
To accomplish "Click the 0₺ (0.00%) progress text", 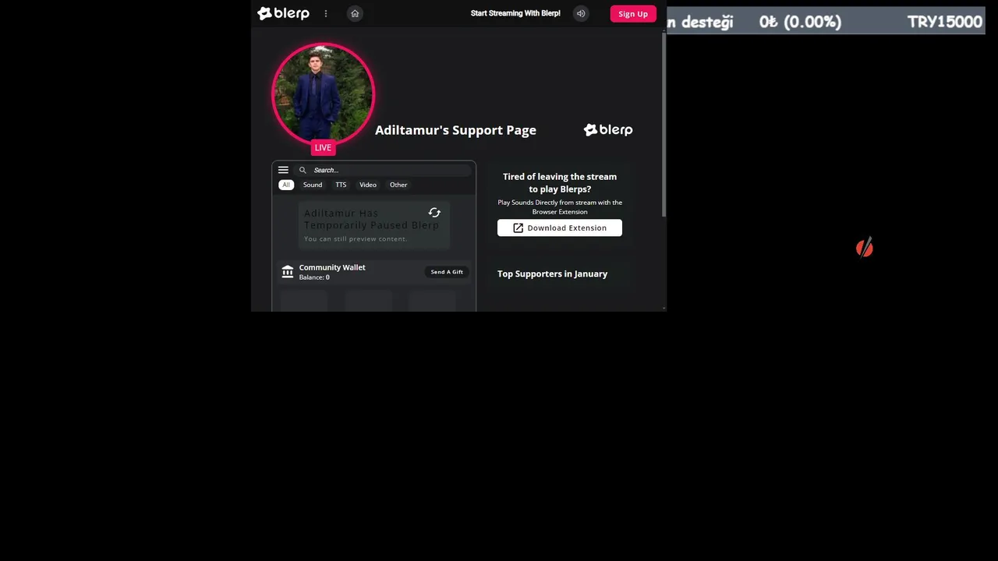I will [x=800, y=22].
